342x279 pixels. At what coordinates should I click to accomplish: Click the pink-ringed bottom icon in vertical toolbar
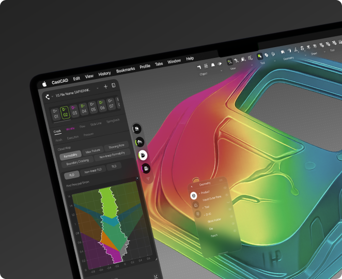tap(146, 168)
